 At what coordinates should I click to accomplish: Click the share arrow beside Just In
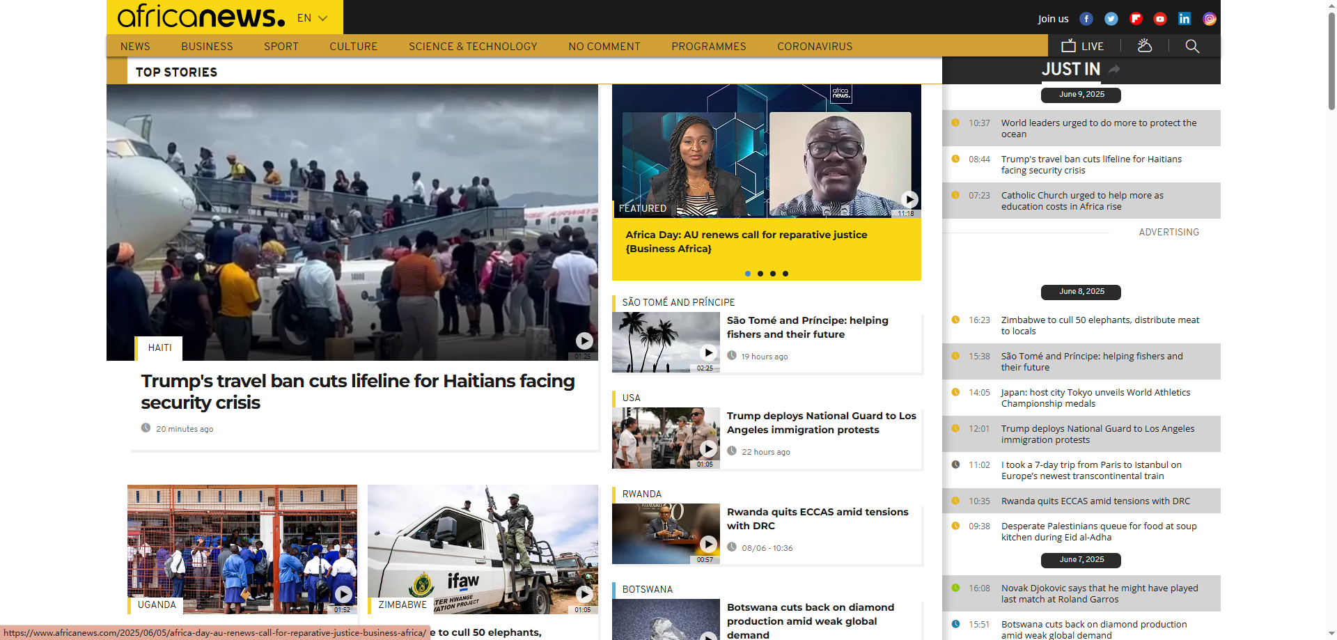click(x=1114, y=69)
